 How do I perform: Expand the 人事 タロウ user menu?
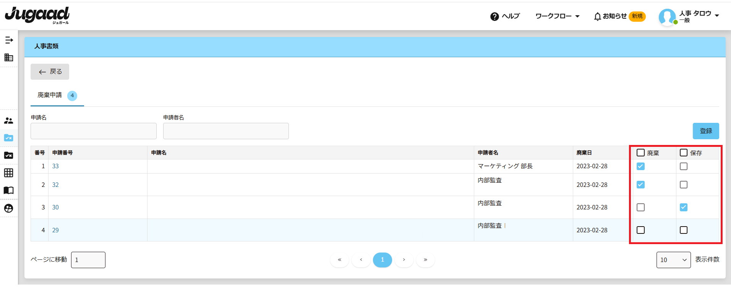tap(699, 16)
